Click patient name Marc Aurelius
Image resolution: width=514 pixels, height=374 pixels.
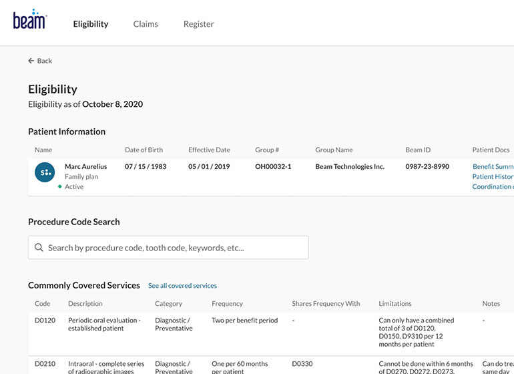click(x=86, y=166)
